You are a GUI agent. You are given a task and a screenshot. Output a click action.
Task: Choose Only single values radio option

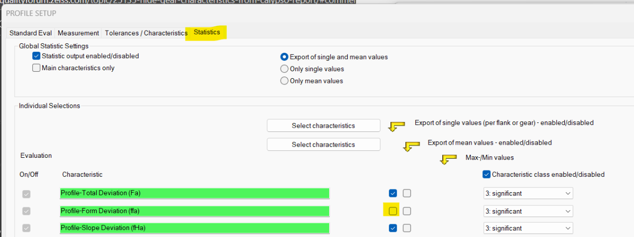pos(284,69)
